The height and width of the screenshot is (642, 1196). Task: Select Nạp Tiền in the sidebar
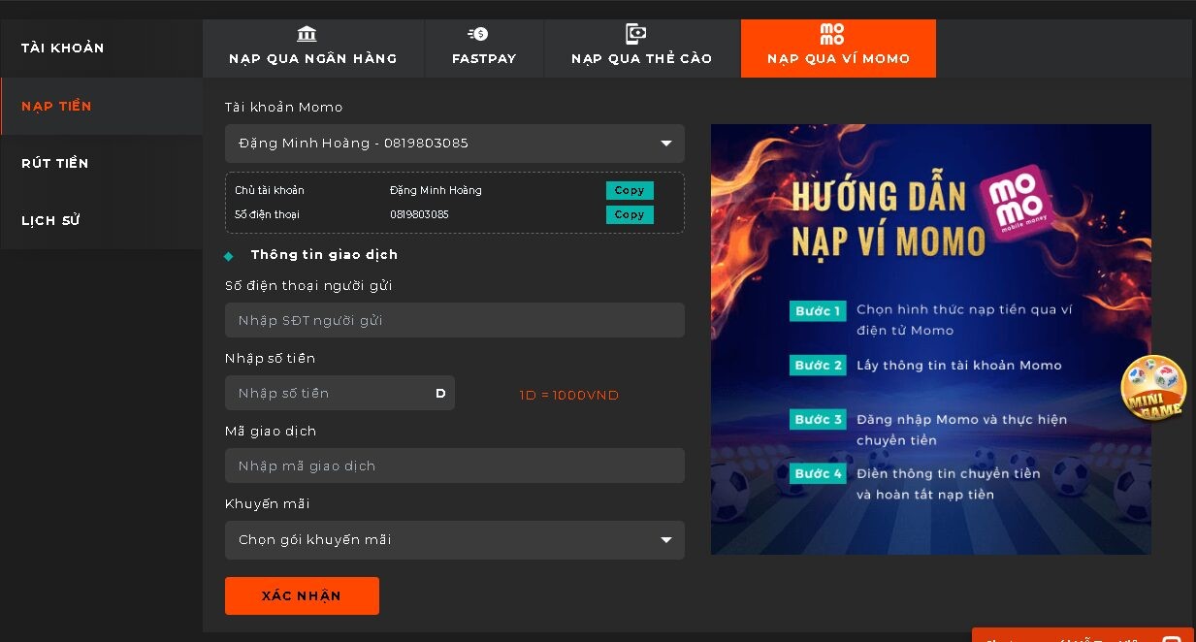point(101,106)
